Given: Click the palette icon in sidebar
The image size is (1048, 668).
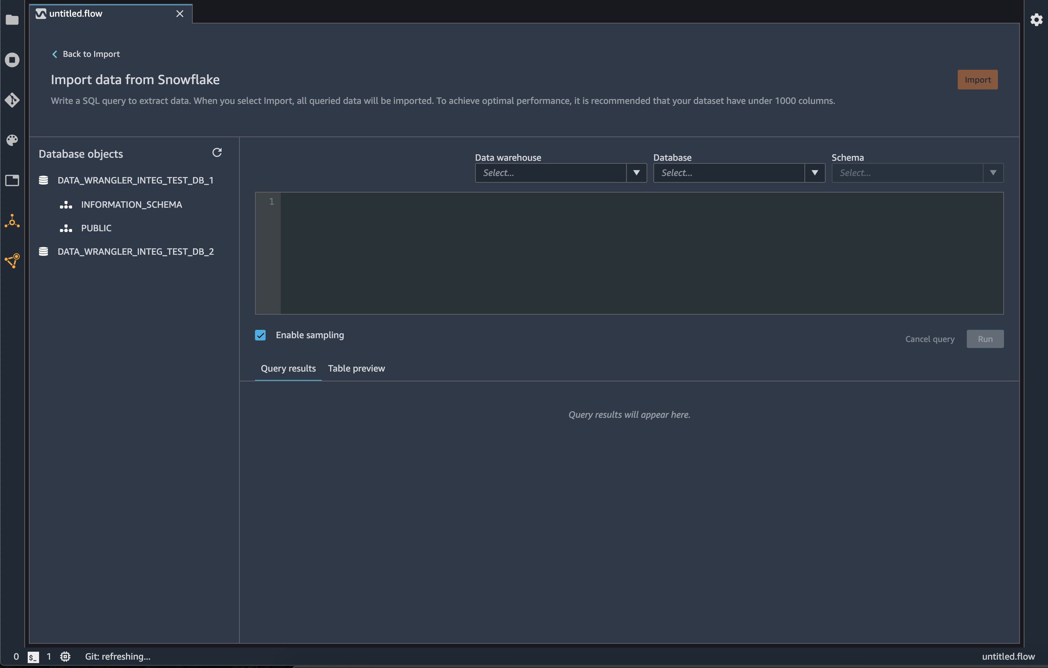Looking at the screenshot, I should 12,140.
